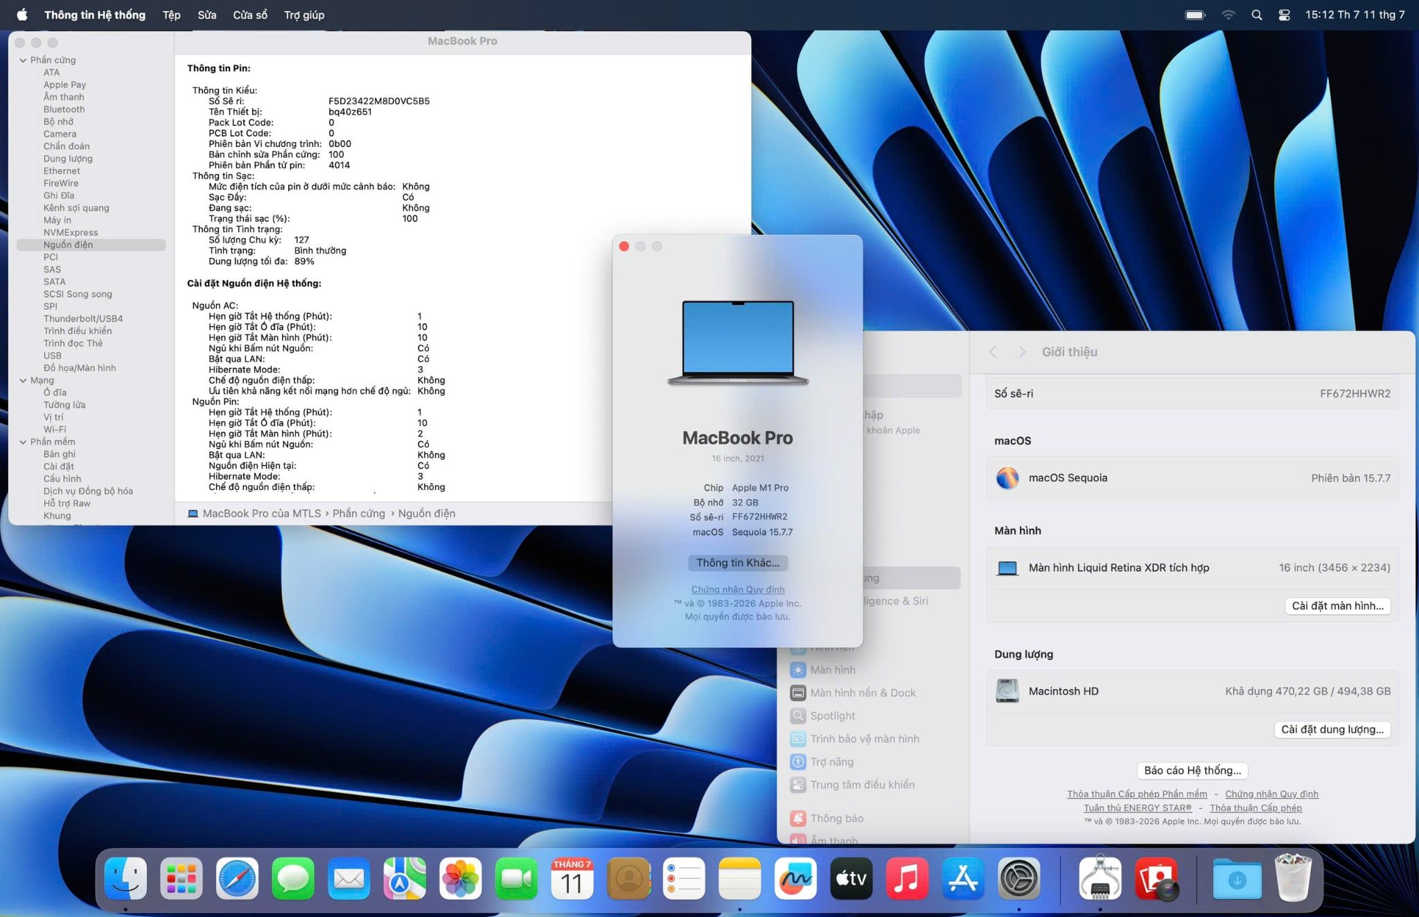The height and width of the screenshot is (917, 1419).
Task: Go back using the Settings back chevron
Action: (993, 352)
